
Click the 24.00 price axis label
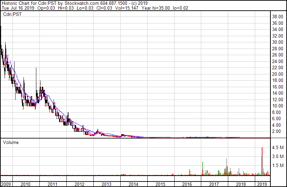coord(278,61)
